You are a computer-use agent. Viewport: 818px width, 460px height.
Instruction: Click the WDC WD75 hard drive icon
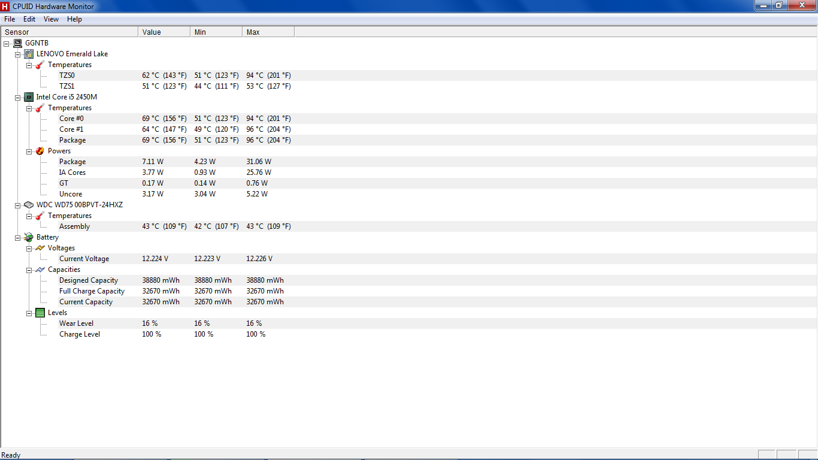29,205
